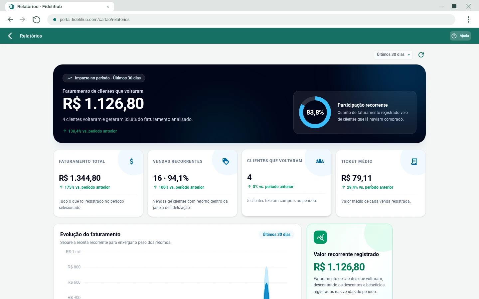Click the 175% vs. período anterior indicator
Image resolution: width=479 pixels, height=299 pixels.
point(84,187)
